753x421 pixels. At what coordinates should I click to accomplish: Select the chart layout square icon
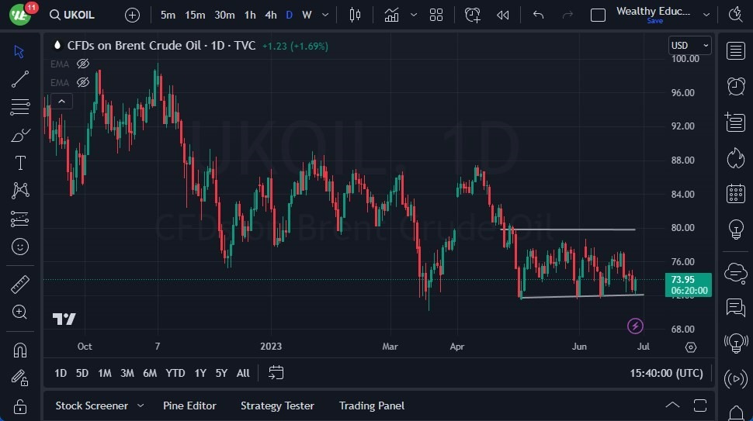click(598, 15)
